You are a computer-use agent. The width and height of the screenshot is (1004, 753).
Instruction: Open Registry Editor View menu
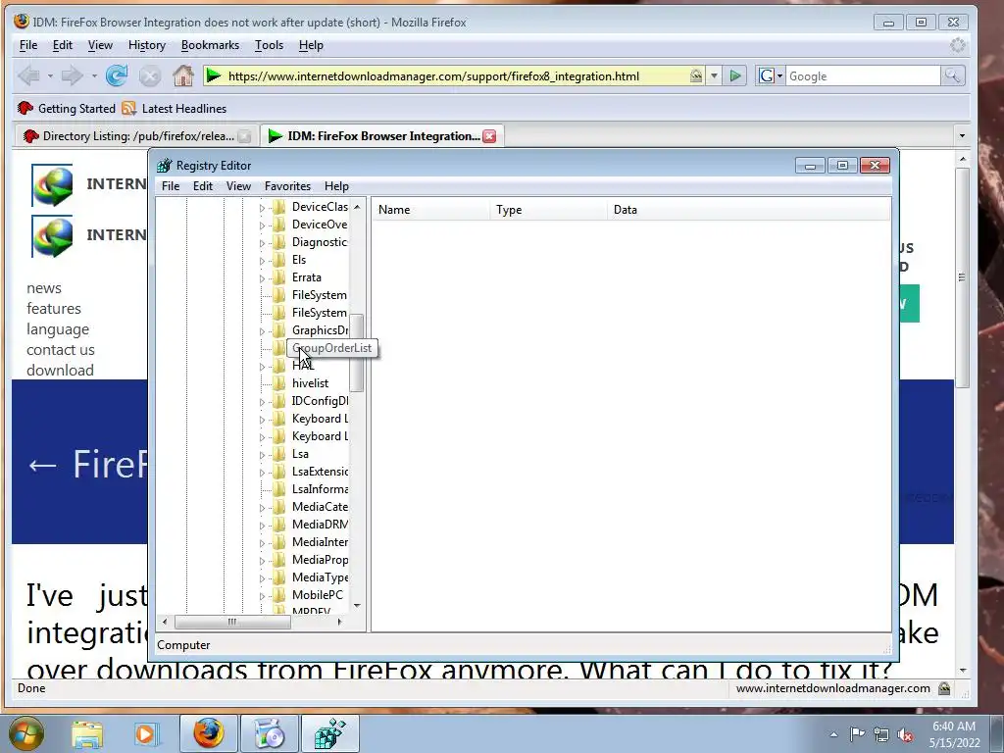pos(238,185)
